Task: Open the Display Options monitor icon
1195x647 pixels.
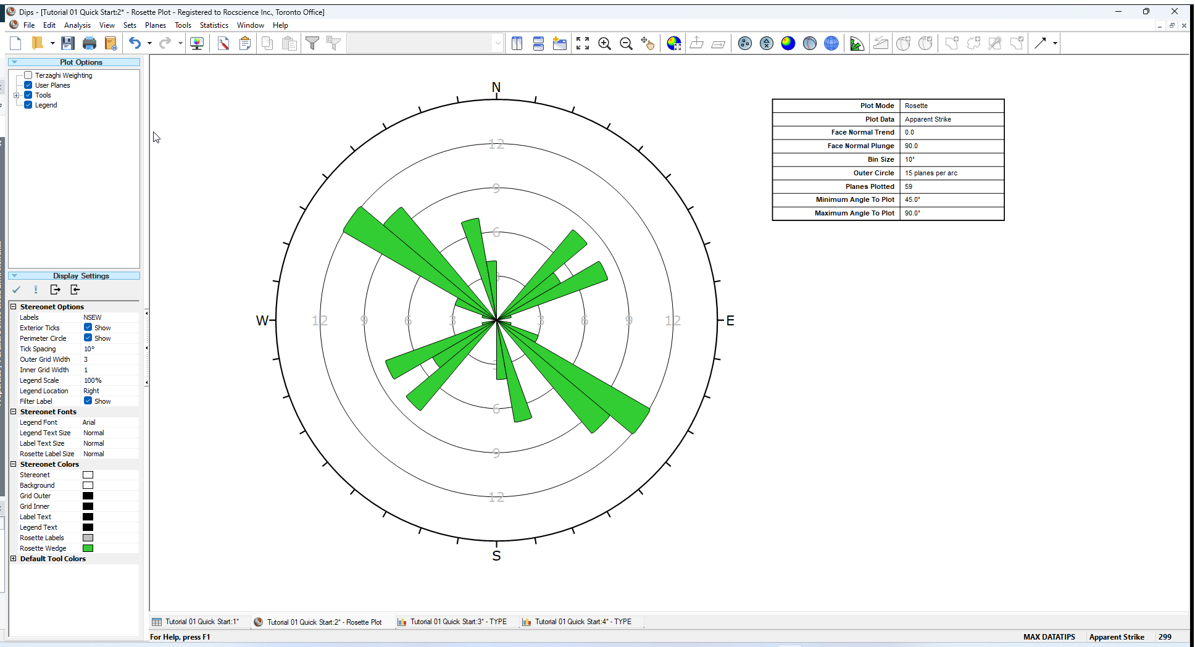Action: [x=197, y=43]
